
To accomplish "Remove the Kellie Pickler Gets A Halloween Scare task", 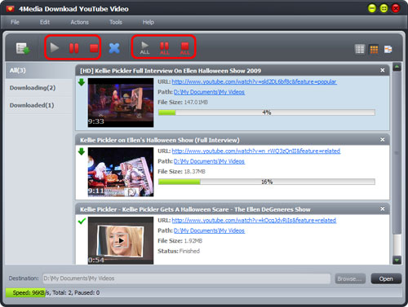I will pos(383,208).
